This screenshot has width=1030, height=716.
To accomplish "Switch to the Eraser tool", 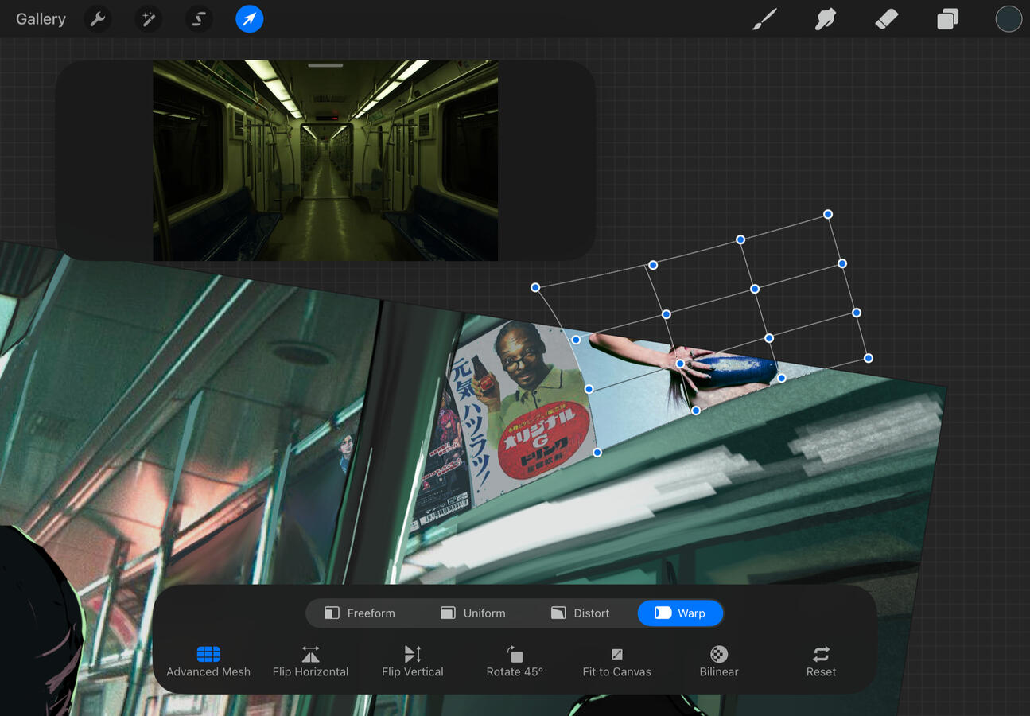I will coord(886,18).
